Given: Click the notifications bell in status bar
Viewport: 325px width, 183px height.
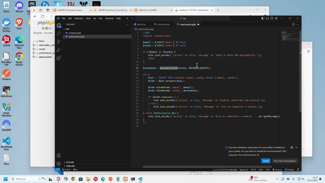Looking at the screenshot, I should (298, 170).
